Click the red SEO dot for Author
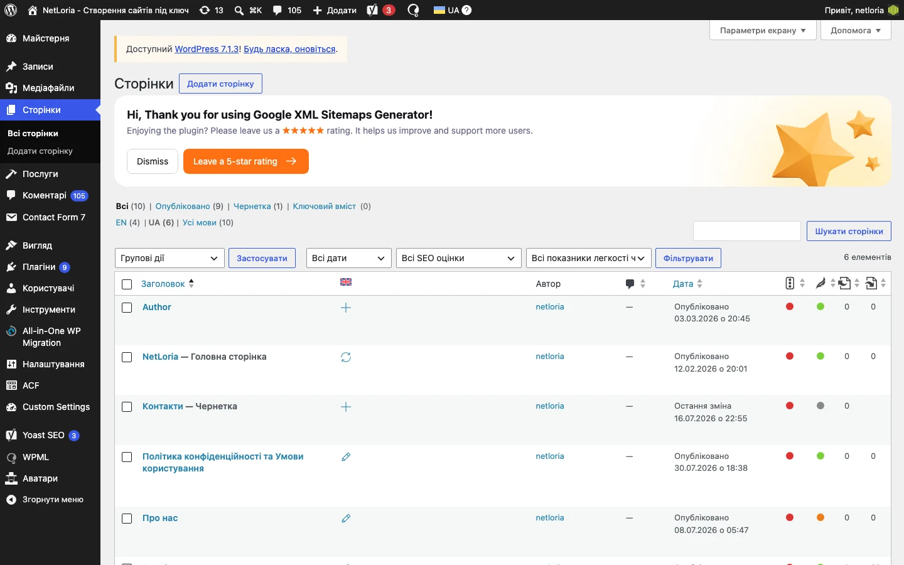904x565 pixels. [x=790, y=307]
